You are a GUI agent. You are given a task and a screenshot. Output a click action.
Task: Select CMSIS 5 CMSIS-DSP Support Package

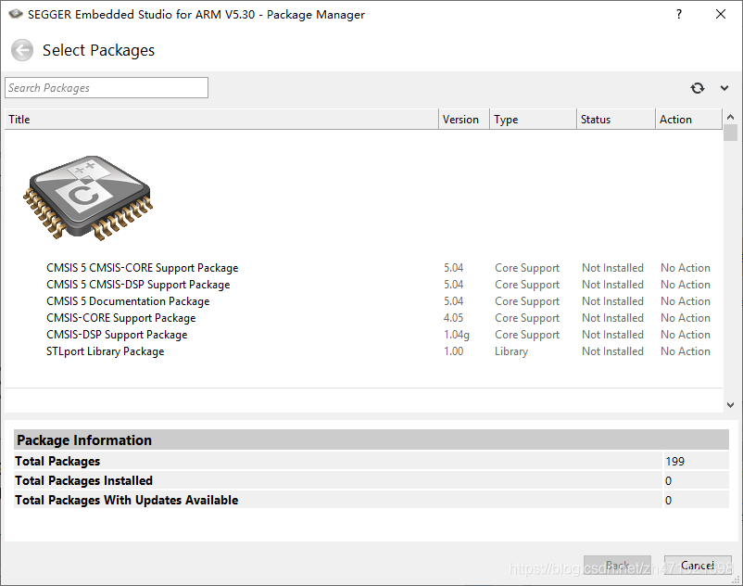pyautogui.click(x=138, y=285)
